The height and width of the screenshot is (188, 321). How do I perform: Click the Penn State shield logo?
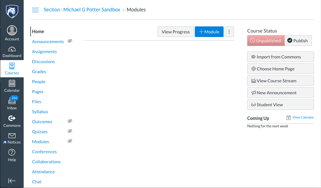click(12, 12)
